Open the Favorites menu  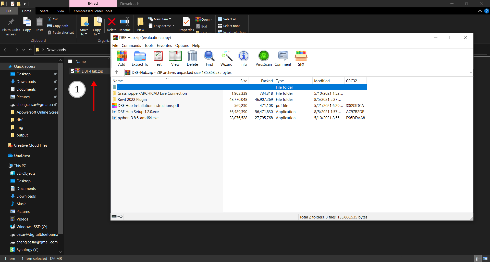[164, 46]
